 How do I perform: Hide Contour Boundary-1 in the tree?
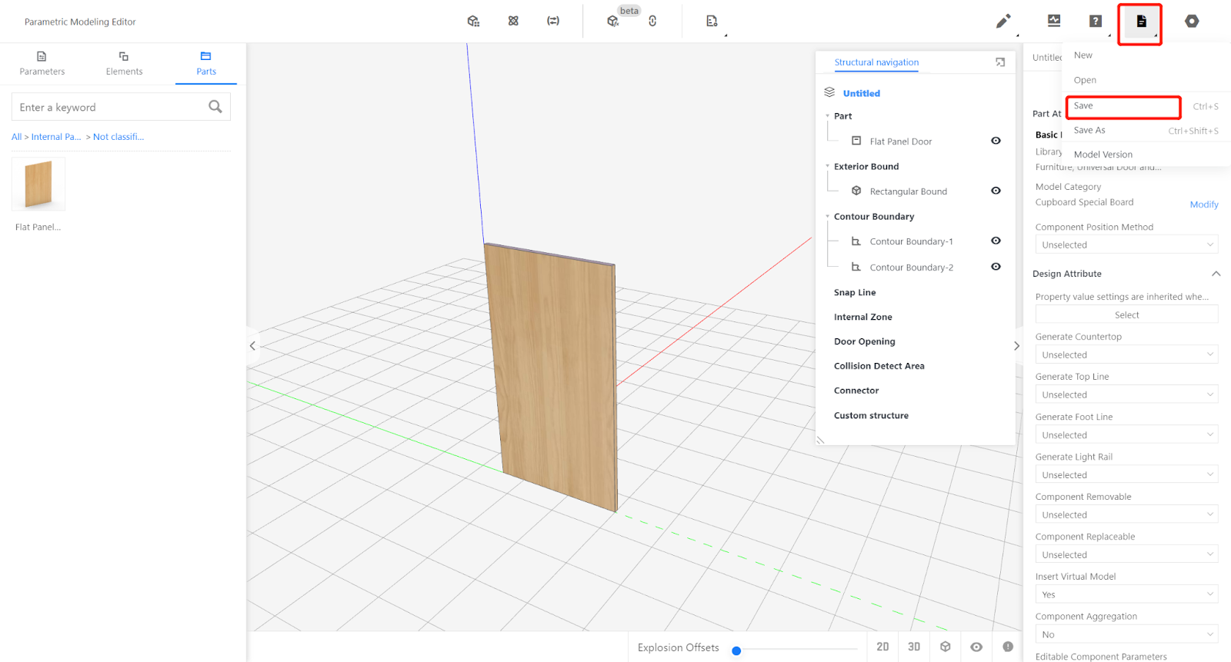click(996, 241)
